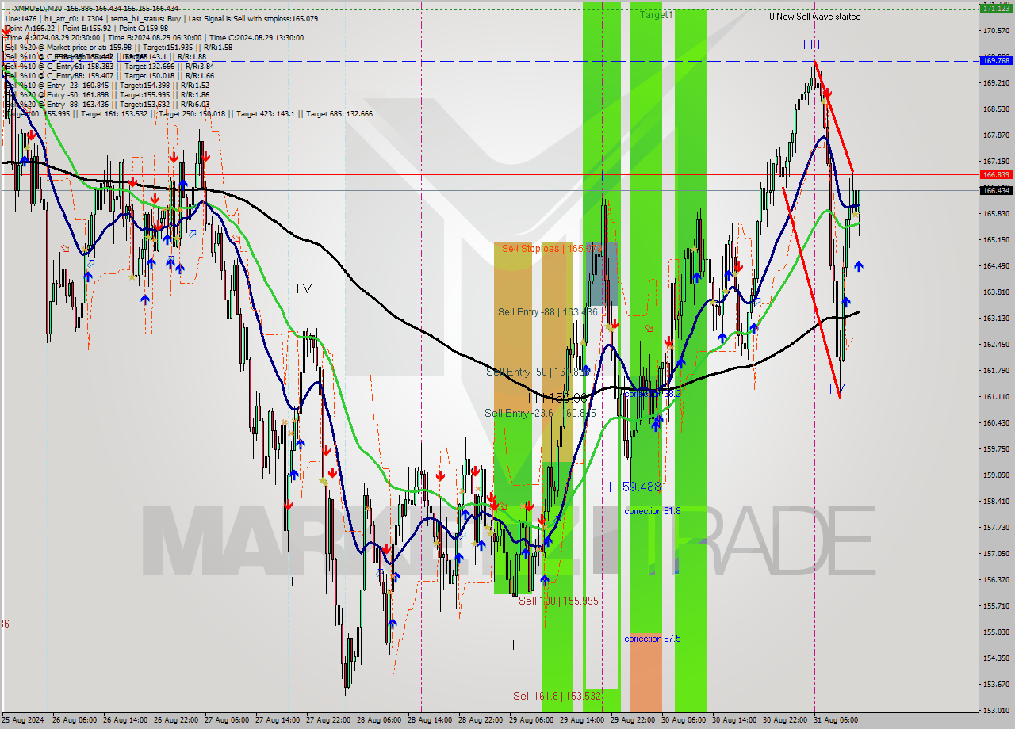The height and width of the screenshot is (729, 1015).
Task: Select the red 166.839 price label
Action: click(x=996, y=174)
